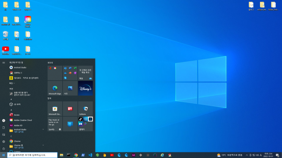Open File Explorer from the taskbar

pyautogui.click(x=61, y=155)
